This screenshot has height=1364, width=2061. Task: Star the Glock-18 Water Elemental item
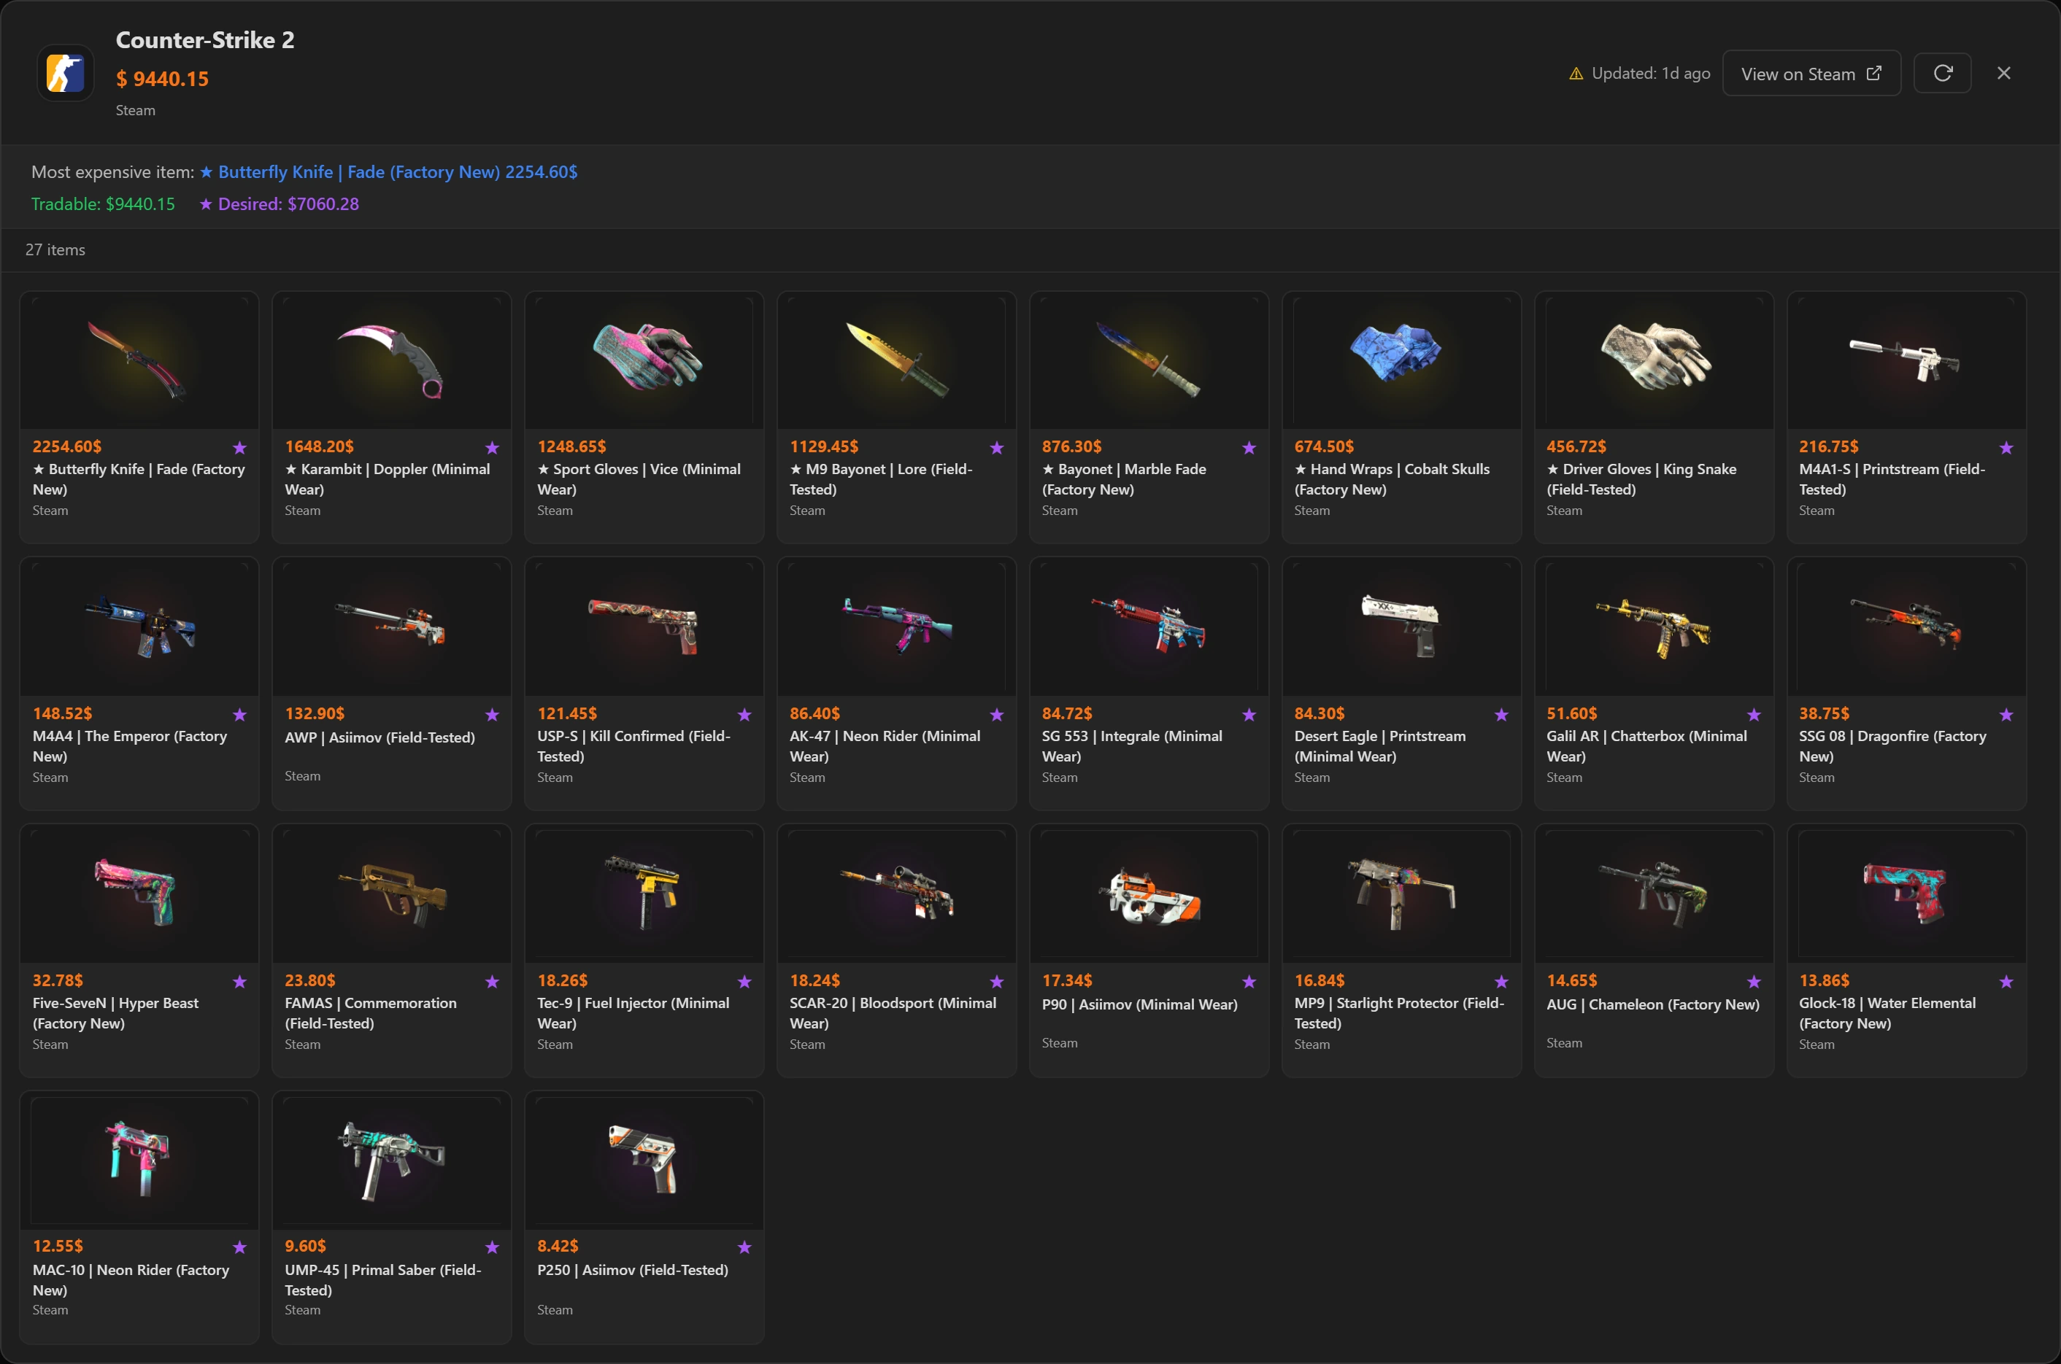(x=2006, y=982)
